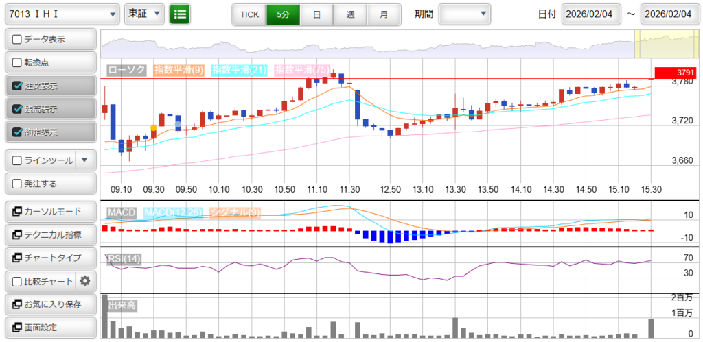The image size is (703, 342).
Task: Tick the 転換点 checkbox
Action: (x=18, y=62)
